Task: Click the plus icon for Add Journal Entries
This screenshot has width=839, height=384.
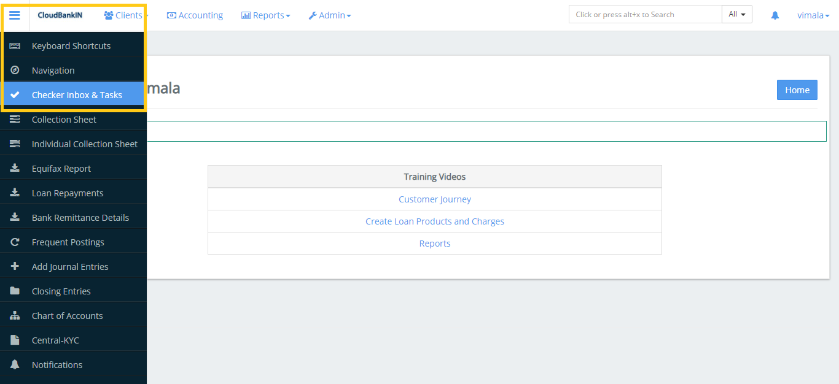Action: (15, 266)
